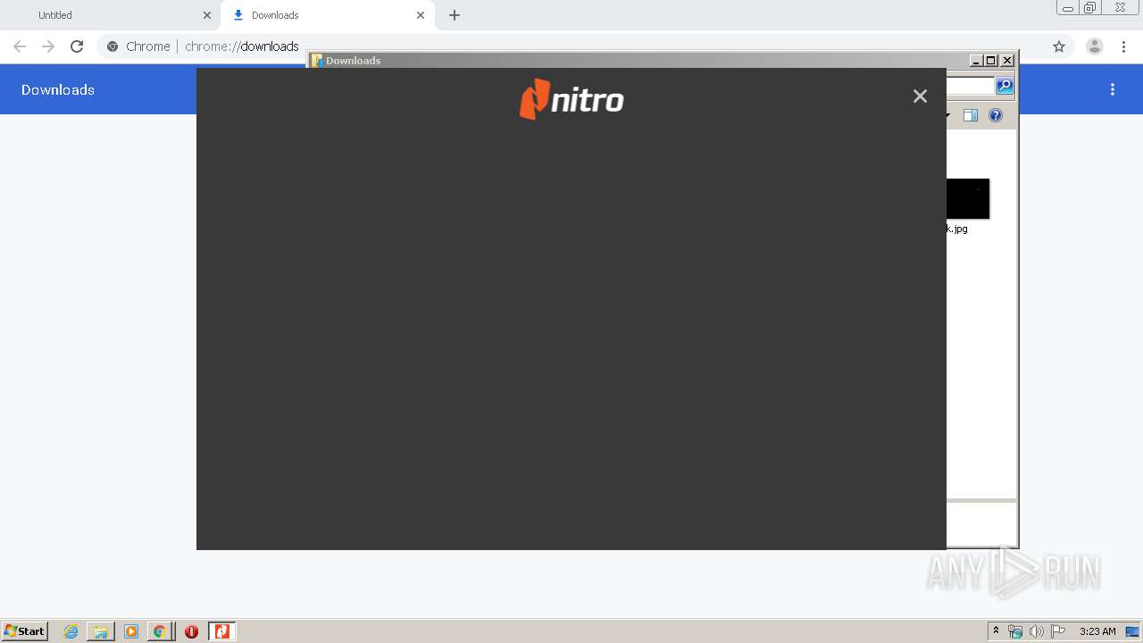
Task: Bookmark this page with the star
Action: click(x=1059, y=46)
